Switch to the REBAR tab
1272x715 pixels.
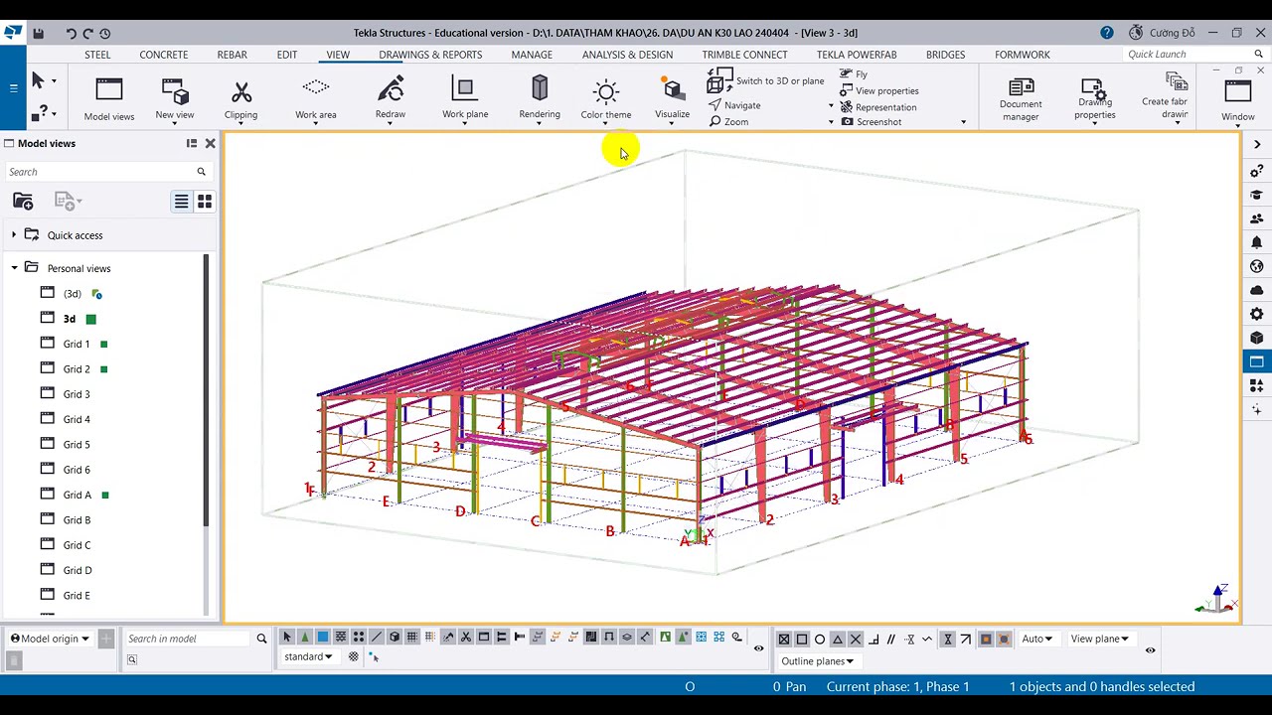tap(233, 55)
